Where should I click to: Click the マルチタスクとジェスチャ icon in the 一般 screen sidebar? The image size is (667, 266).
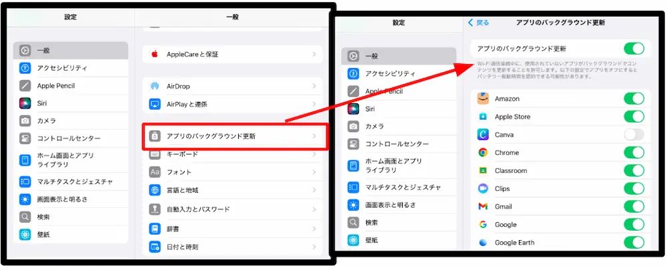[25, 181]
